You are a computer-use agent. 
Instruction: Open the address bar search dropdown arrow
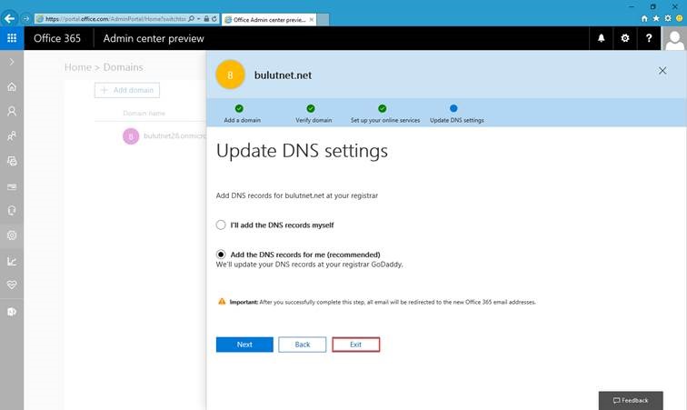pos(198,19)
